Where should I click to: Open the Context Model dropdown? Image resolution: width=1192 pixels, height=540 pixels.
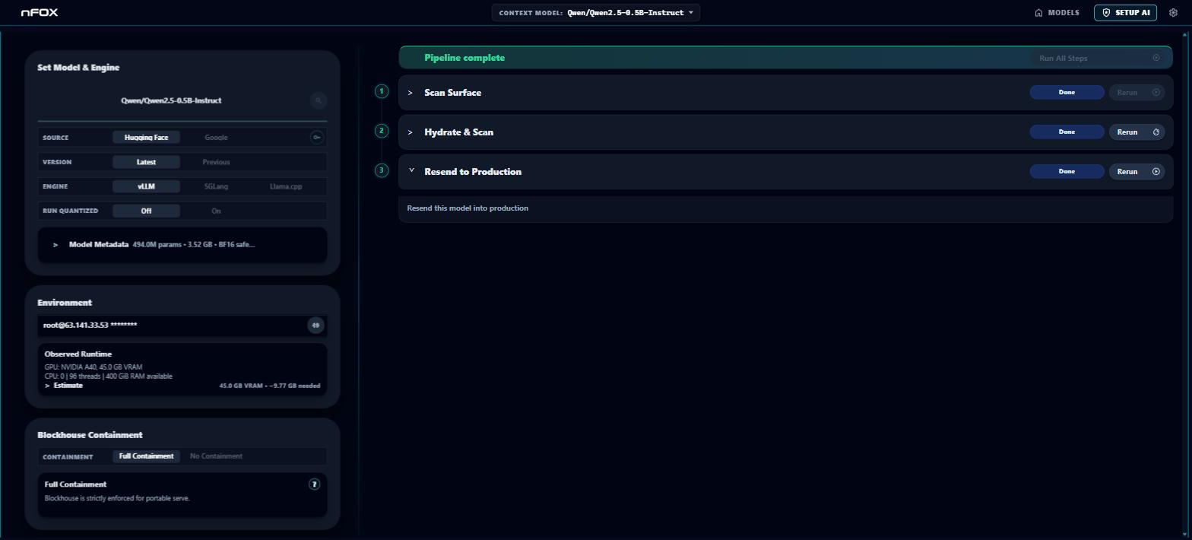(x=595, y=13)
